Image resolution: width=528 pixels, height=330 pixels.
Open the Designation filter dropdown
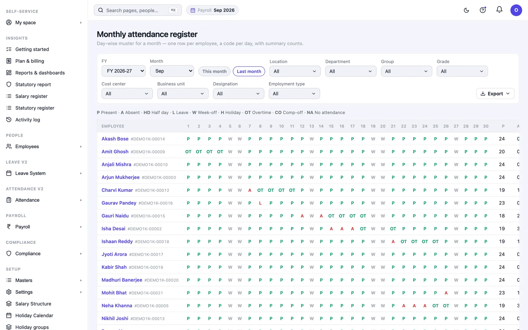[x=239, y=94]
